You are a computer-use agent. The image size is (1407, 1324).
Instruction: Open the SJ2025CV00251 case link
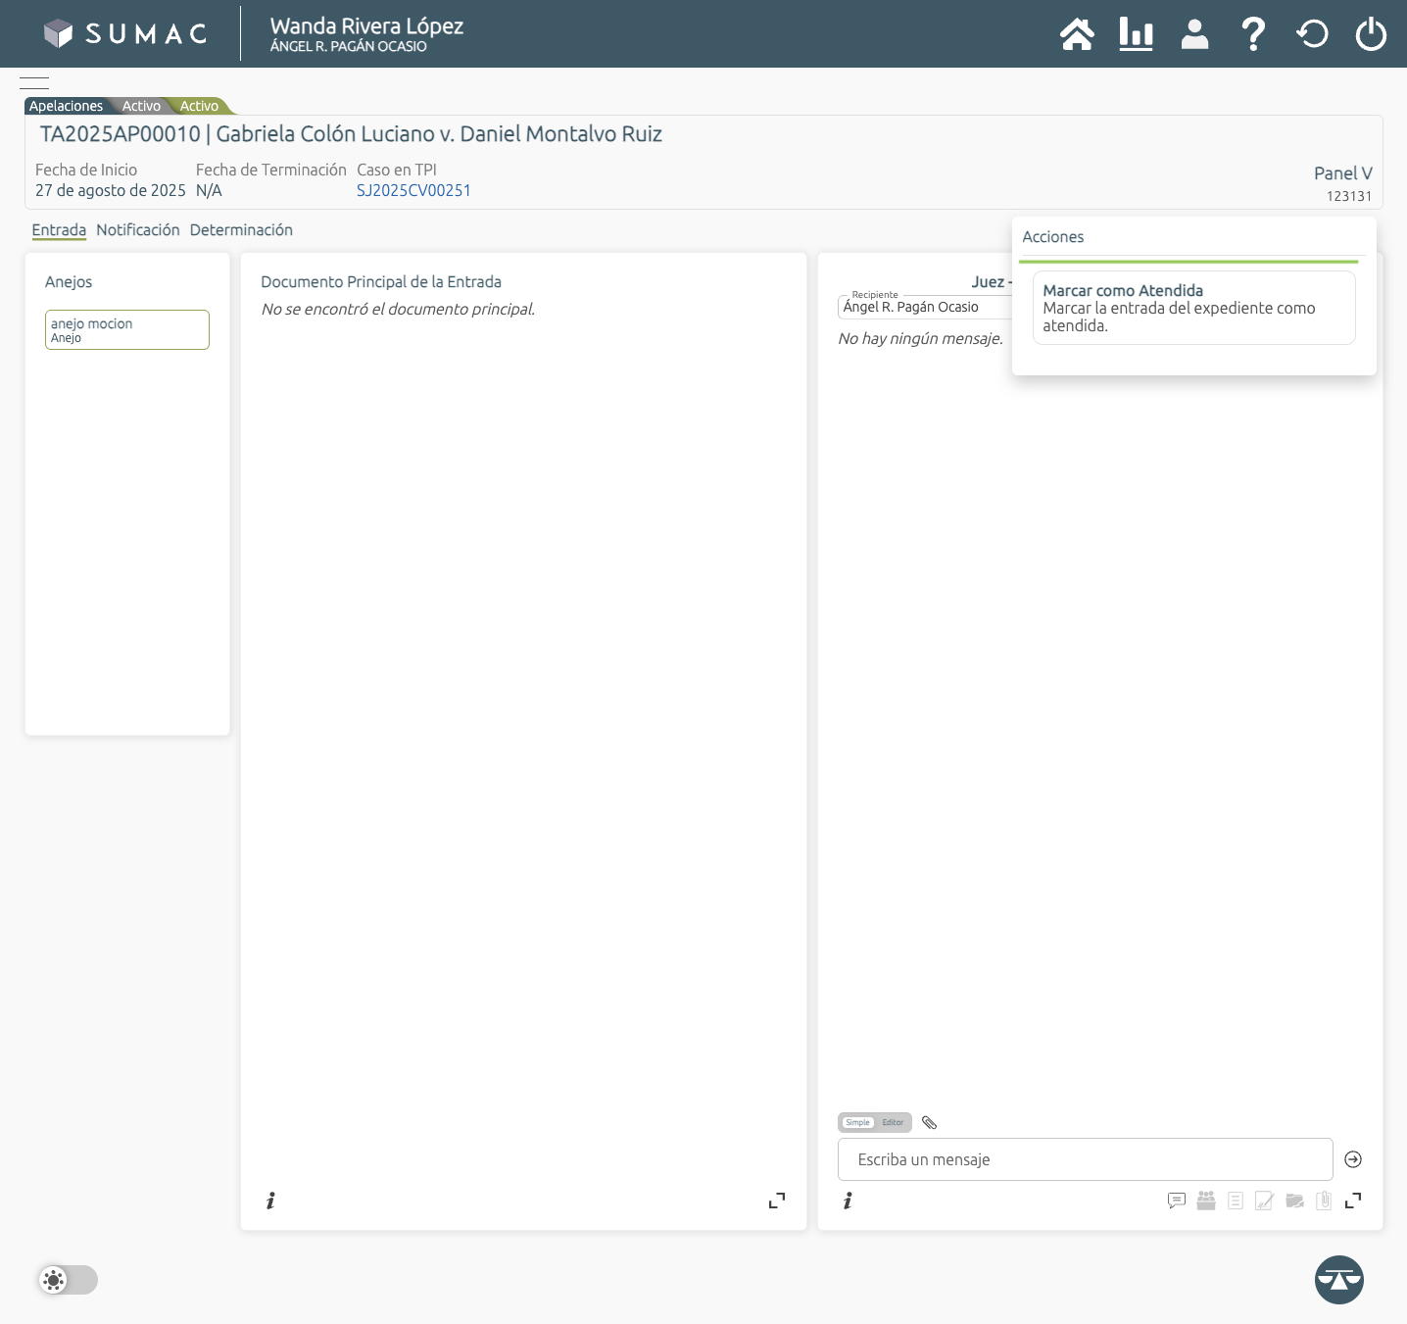413,191
